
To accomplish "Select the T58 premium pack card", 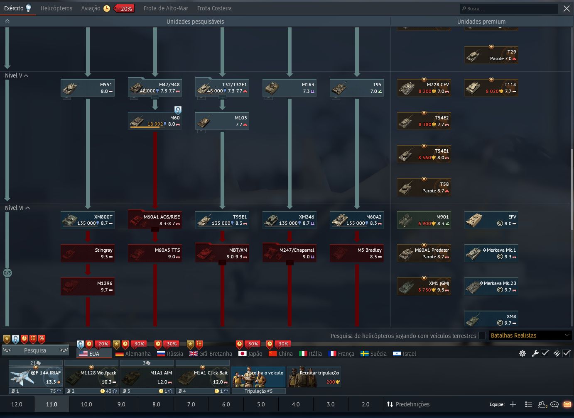I will 424,187.
